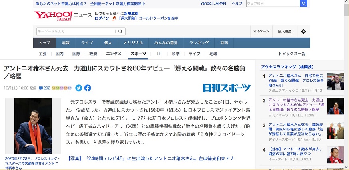Open トピックス一覧 link

click(x=292, y=54)
